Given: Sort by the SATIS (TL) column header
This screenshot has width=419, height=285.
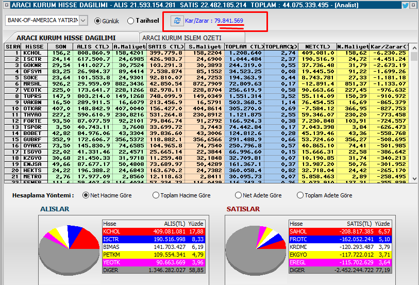Looking at the screenshot, I should click(x=165, y=47).
